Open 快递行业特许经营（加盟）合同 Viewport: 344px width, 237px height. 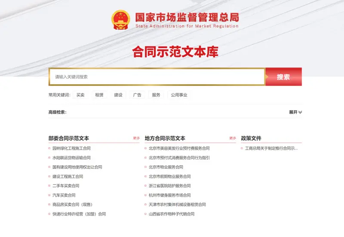pyautogui.click(x=79, y=214)
